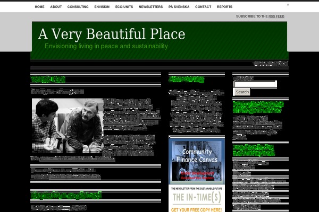Open the ECO-UNITS page
Viewport: 319px width, 212px height.
[x=124, y=7]
